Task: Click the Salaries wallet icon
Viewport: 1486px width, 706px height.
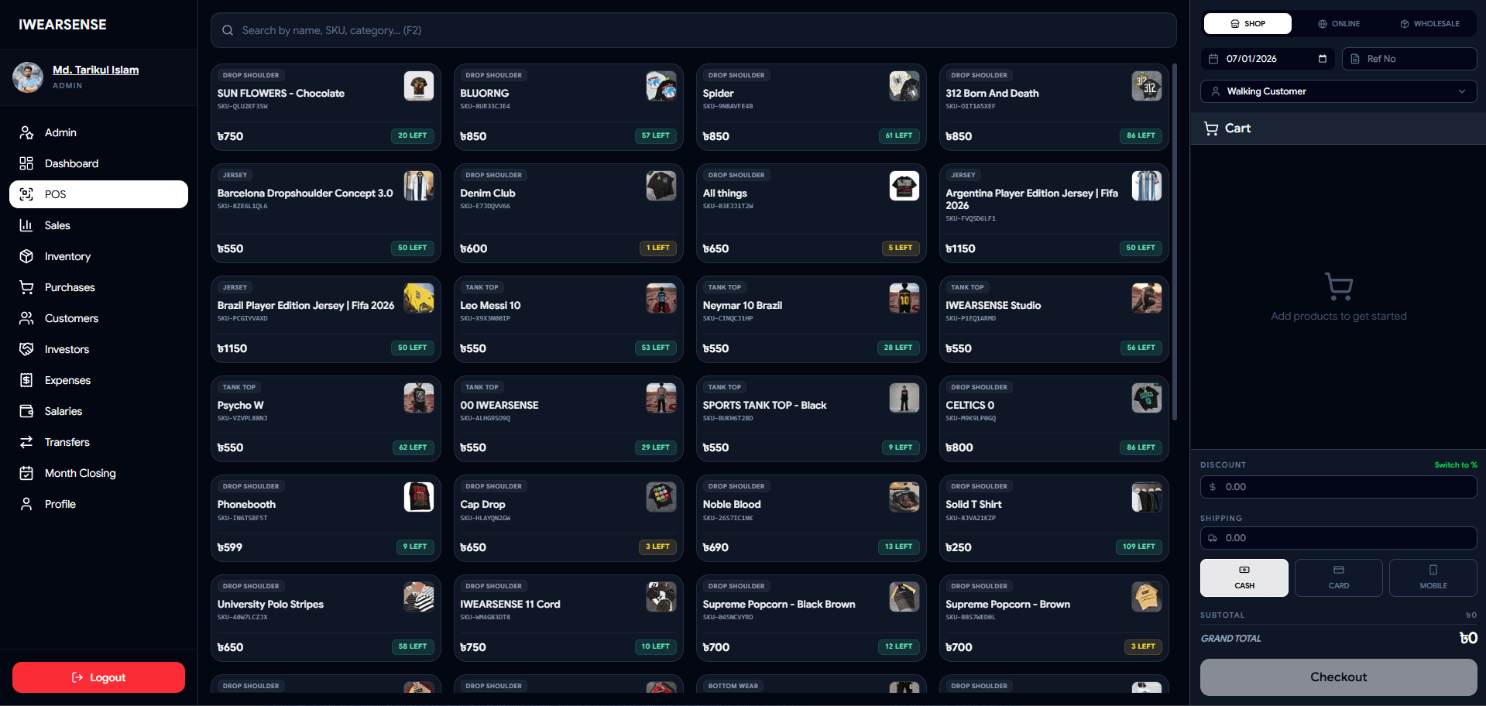Action: tap(26, 411)
